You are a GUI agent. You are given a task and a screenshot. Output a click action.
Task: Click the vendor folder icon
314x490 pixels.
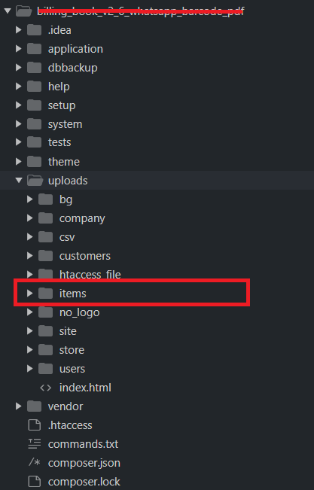35,406
